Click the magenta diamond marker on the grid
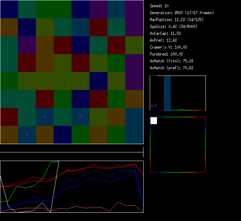Screen dimensions: 241x221 point(45,117)
